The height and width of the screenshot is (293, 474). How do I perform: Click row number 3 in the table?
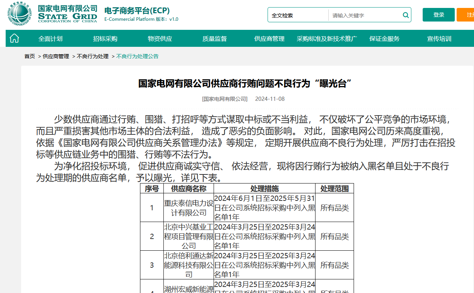pos(152,265)
